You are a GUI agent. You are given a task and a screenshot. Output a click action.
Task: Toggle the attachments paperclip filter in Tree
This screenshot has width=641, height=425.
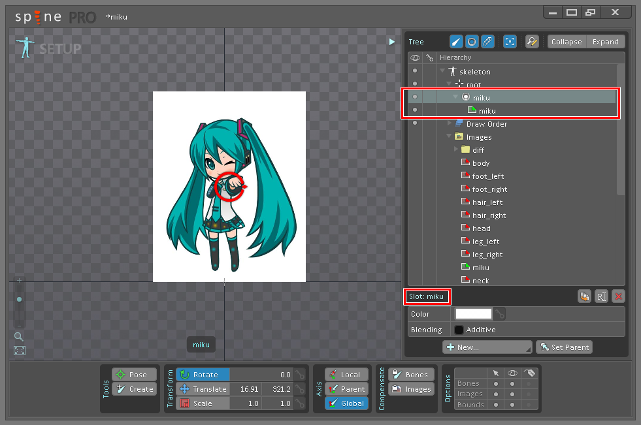tap(487, 42)
